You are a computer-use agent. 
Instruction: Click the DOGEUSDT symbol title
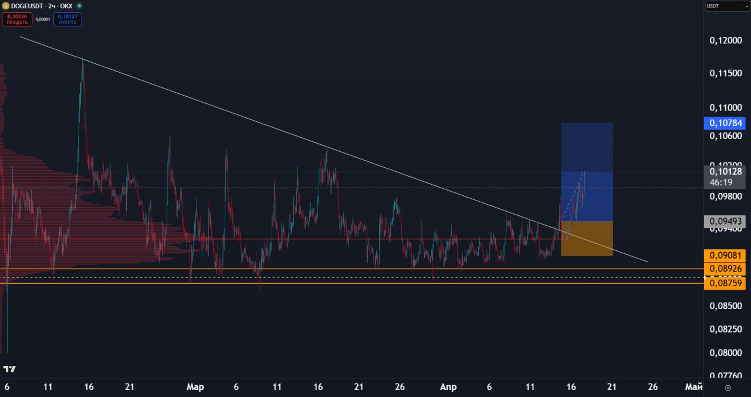28,5
